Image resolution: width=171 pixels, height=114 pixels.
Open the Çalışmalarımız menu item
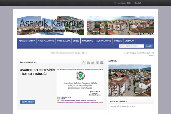pyautogui.click(x=46, y=41)
